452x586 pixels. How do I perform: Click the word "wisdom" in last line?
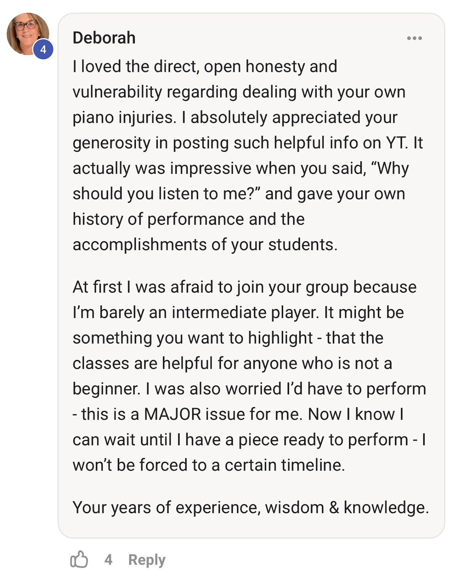coord(295,508)
